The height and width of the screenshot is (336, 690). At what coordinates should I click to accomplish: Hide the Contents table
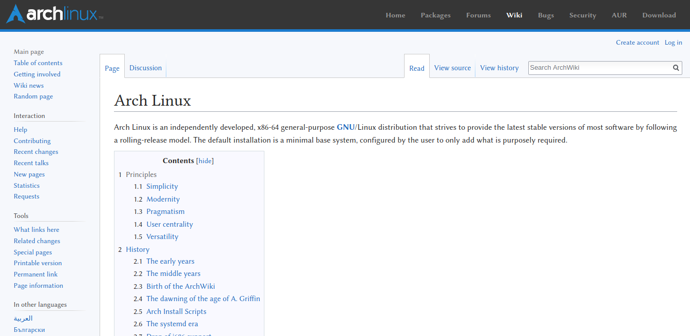pyautogui.click(x=205, y=161)
